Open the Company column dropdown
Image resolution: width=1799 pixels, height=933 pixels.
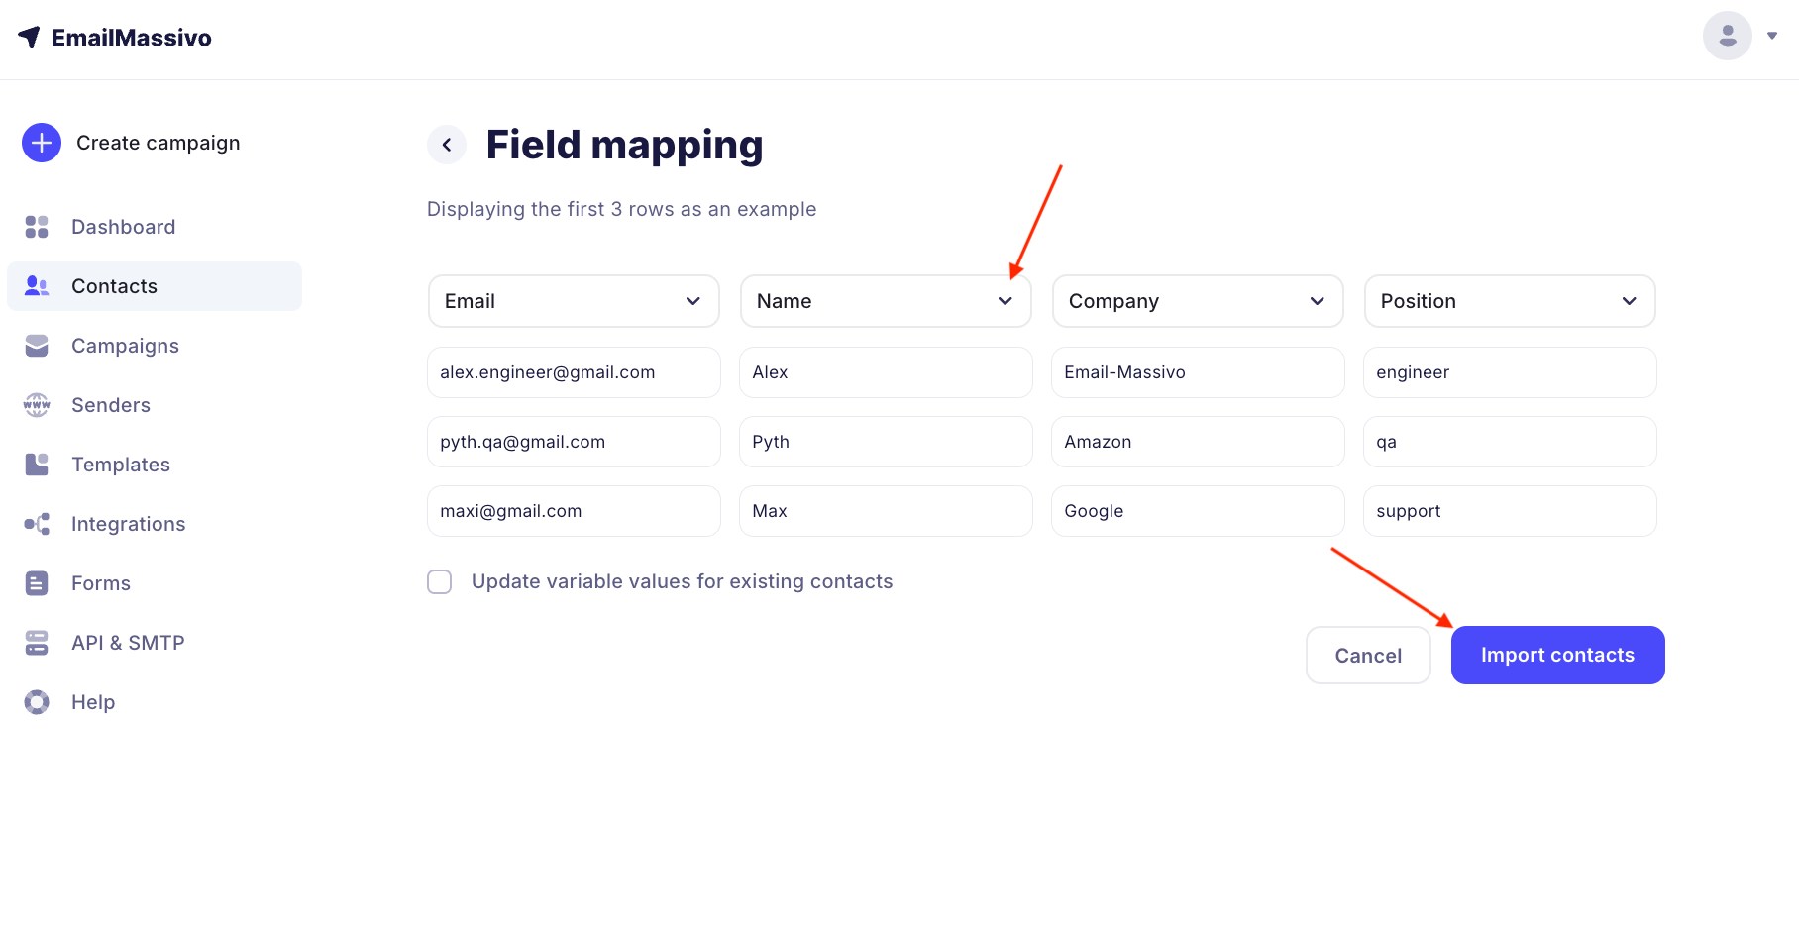(x=1198, y=301)
